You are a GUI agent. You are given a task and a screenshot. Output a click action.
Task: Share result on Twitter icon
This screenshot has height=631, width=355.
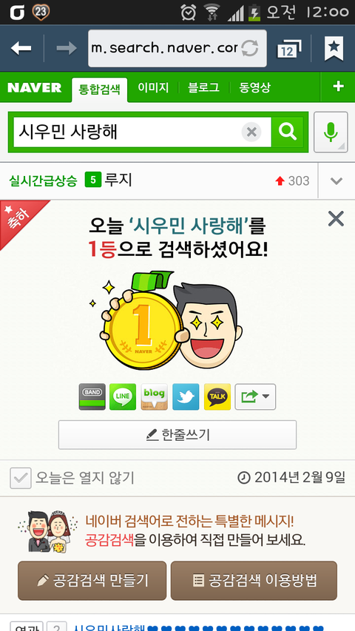(x=186, y=397)
